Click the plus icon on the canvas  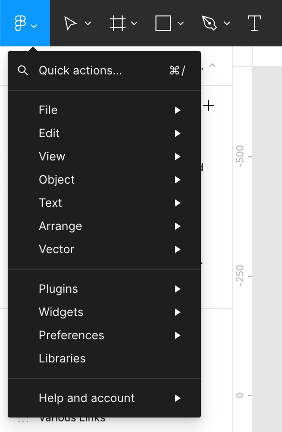[209, 105]
